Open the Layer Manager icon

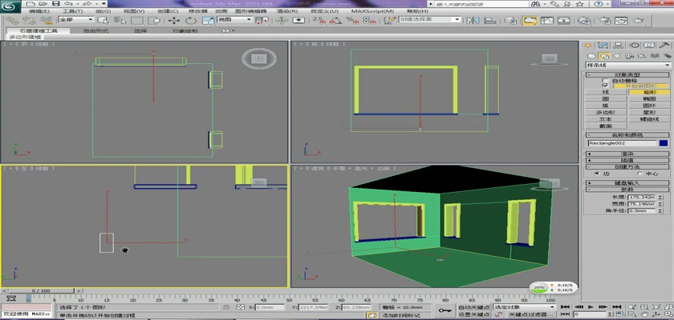510,20
